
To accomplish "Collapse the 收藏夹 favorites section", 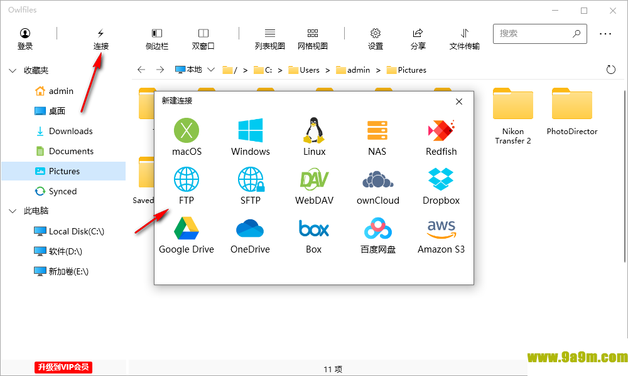I will click(x=13, y=71).
